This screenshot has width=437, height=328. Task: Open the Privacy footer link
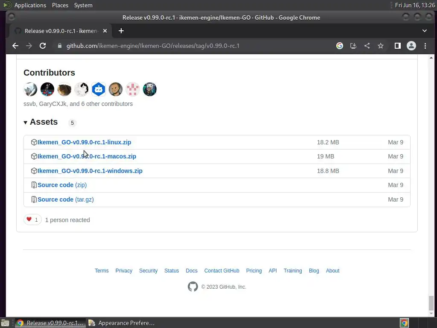(124, 271)
